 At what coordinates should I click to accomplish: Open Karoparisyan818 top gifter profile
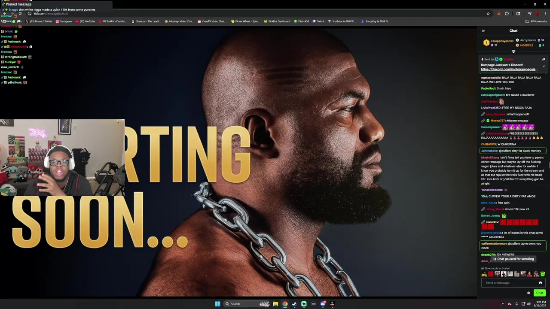tap(502, 41)
